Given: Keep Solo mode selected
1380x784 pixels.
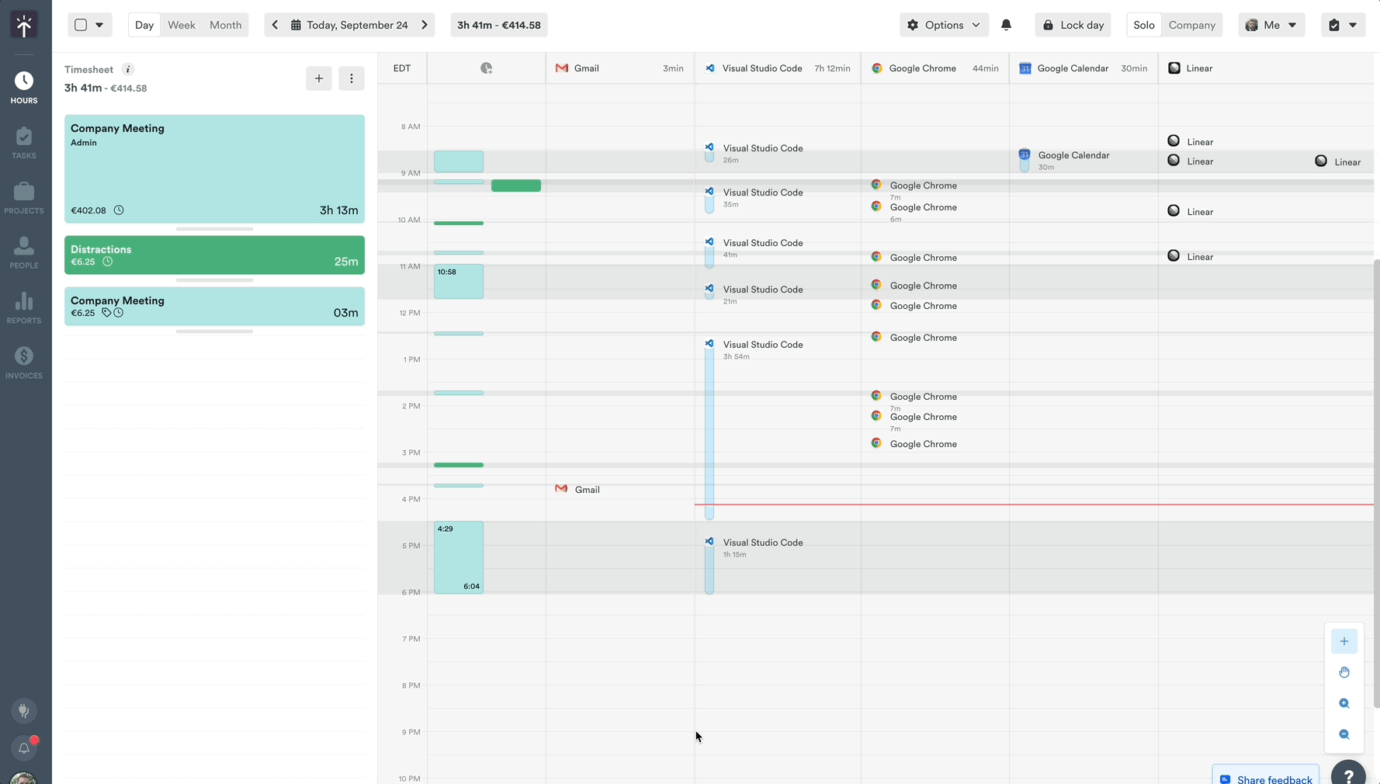Looking at the screenshot, I should click(1143, 25).
